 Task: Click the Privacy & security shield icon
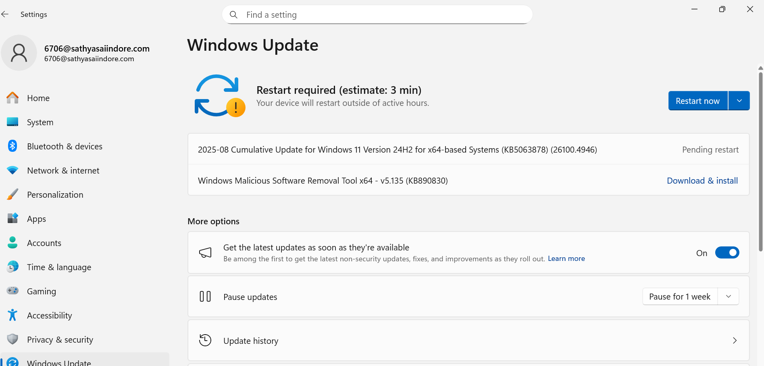tap(12, 339)
